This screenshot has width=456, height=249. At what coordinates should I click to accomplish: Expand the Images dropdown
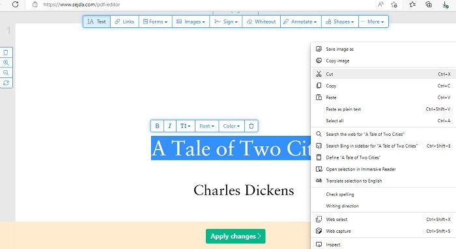tap(191, 21)
